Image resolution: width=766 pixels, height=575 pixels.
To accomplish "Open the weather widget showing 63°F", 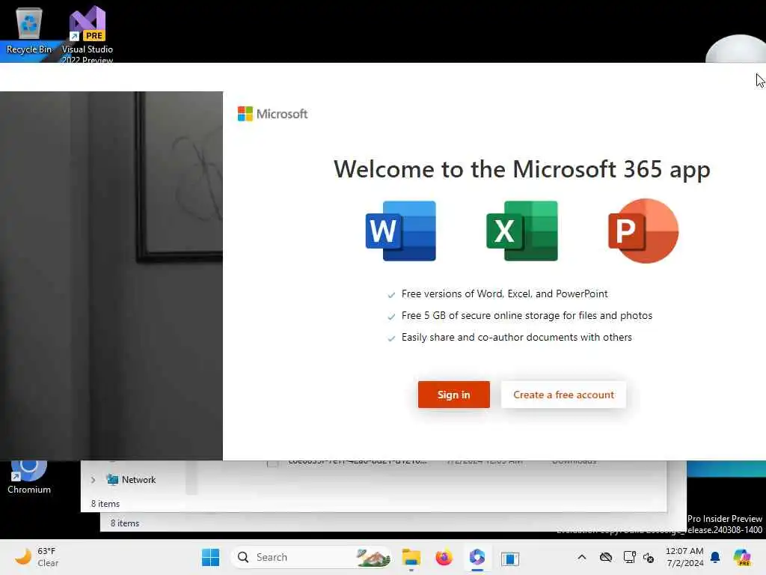I will [x=37, y=557].
